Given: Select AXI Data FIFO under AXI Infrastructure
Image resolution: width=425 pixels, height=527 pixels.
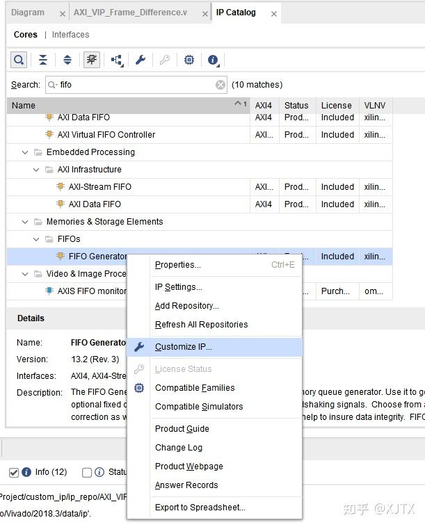Looking at the screenshot, I should click(200, 204).
